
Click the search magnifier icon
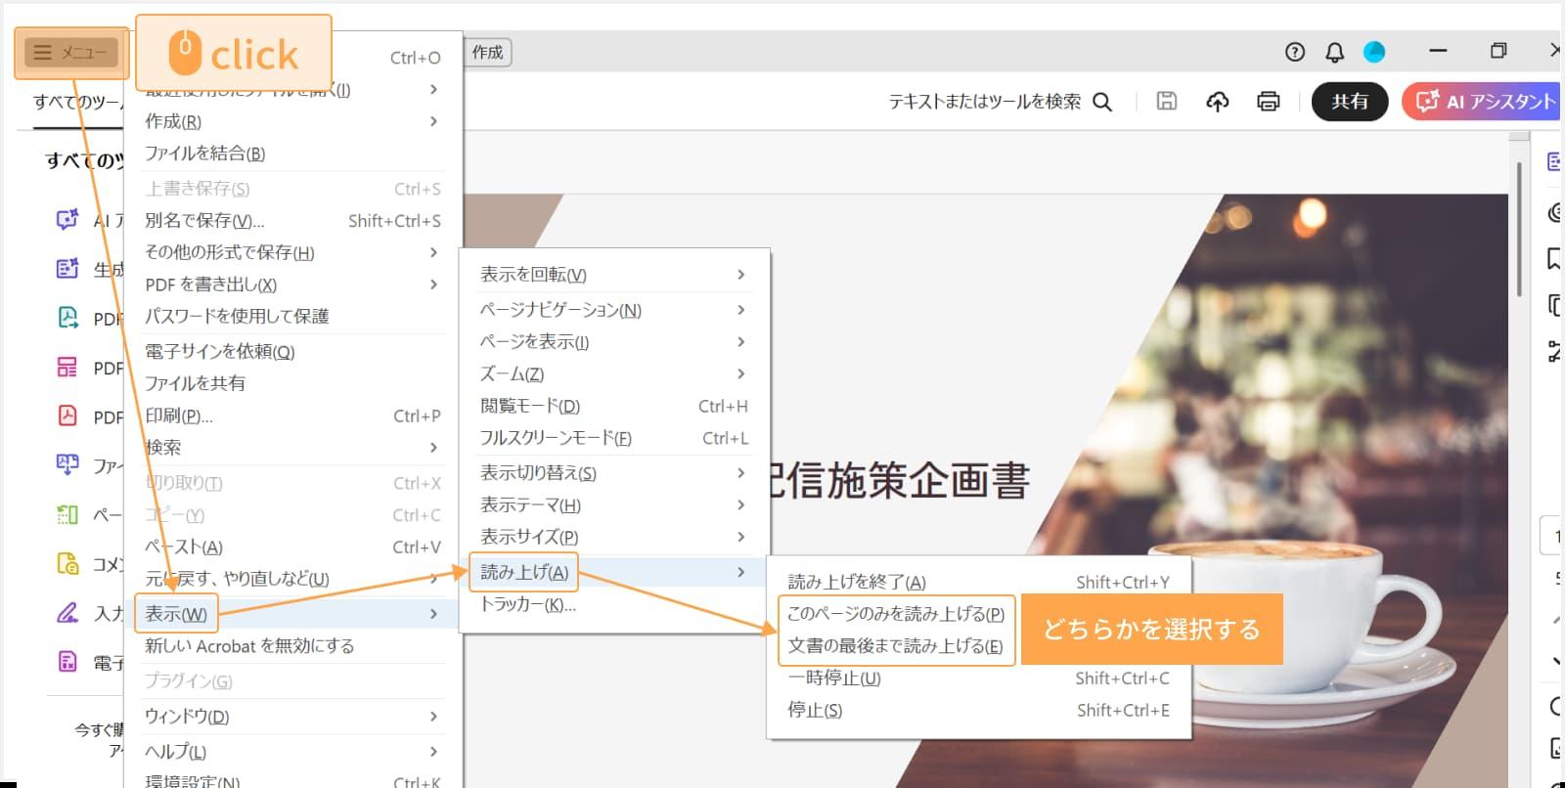(1102, 102)
